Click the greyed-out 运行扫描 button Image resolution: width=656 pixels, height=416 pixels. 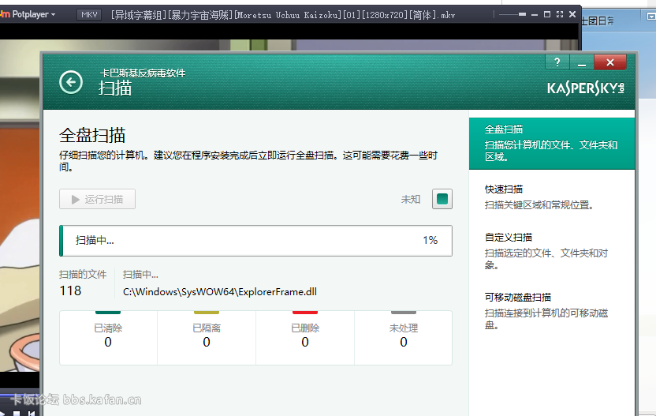pos(97,199)
